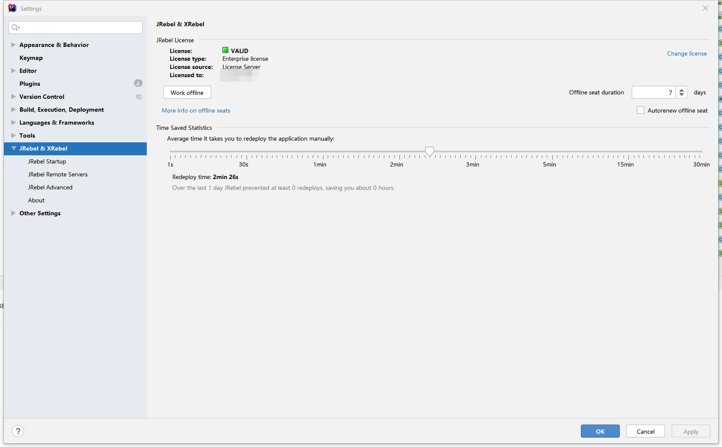
Task: Click the help question mark icon
Action: pos(18,431)
